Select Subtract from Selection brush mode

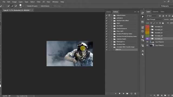pos(16,6)
